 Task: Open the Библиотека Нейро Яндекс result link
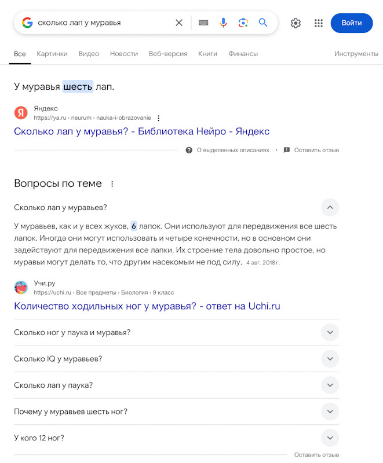click(x=141, y=131)
